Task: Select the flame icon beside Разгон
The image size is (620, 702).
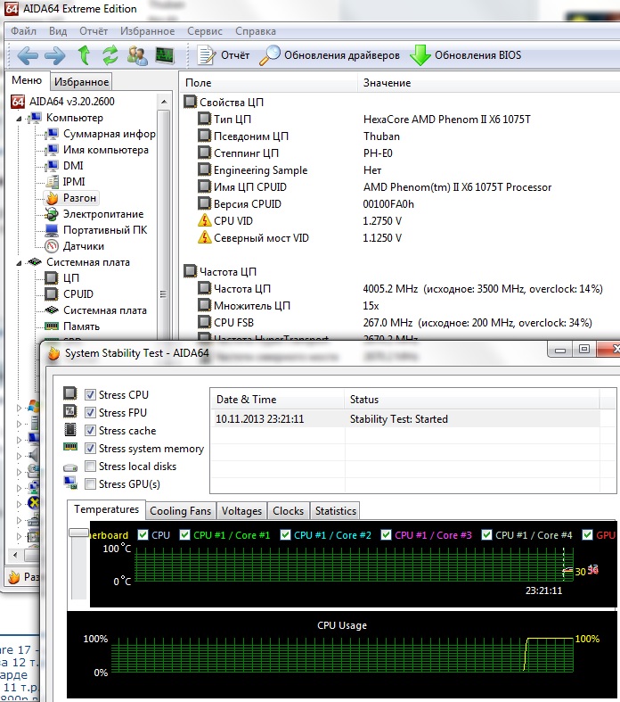Action: [x=53, y=198]
